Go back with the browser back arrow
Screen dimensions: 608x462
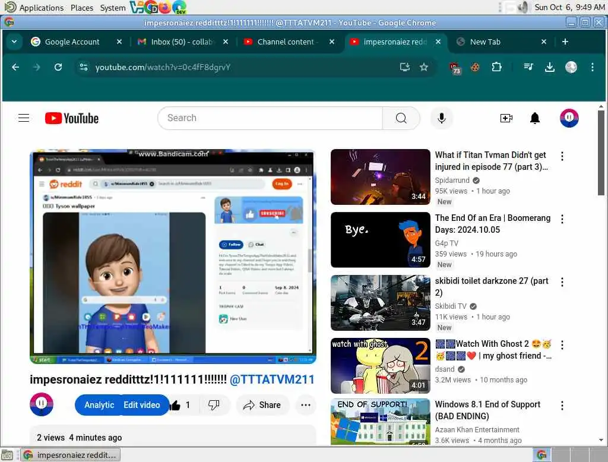coord(15,67)
